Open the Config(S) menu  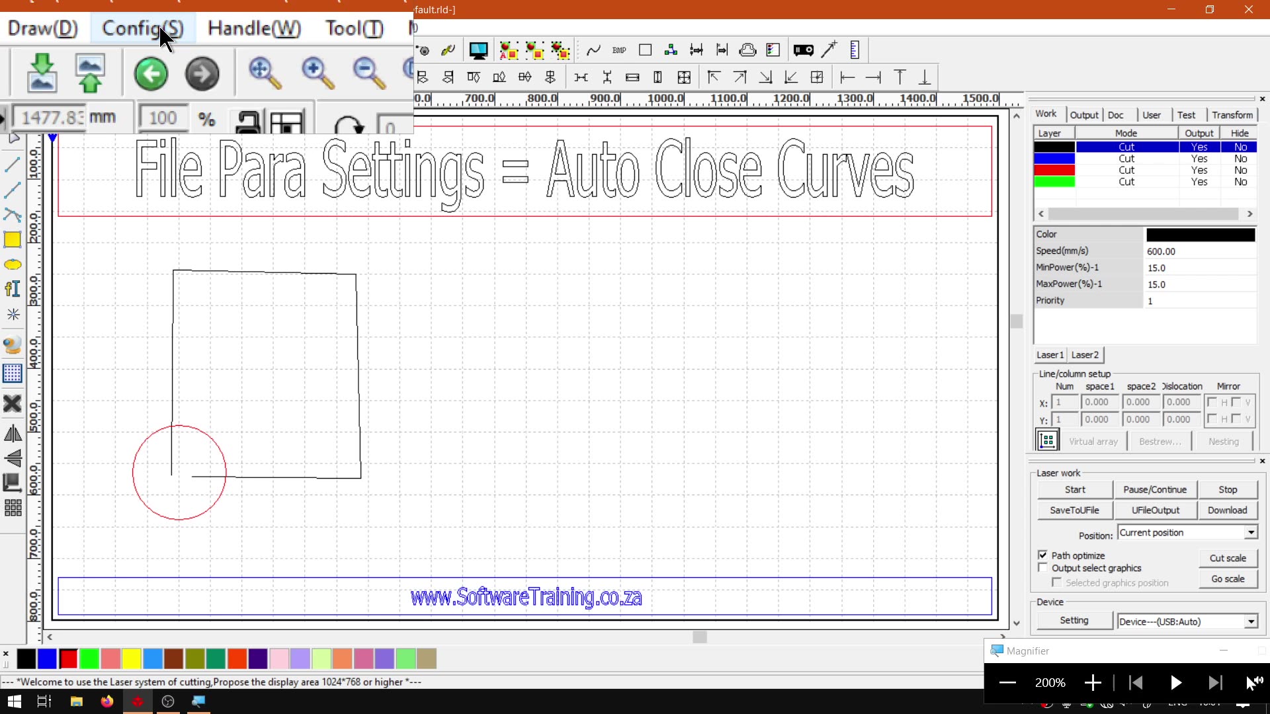tap(142, 28)
